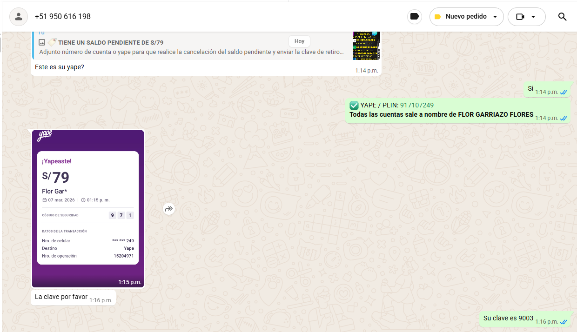Open the phone number link 917107249
This screenshot has height=332, width=577.
coord(416,105)
